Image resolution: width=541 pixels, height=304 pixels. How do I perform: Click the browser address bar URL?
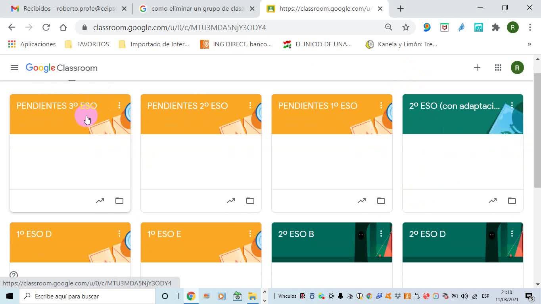click(179, 27)
